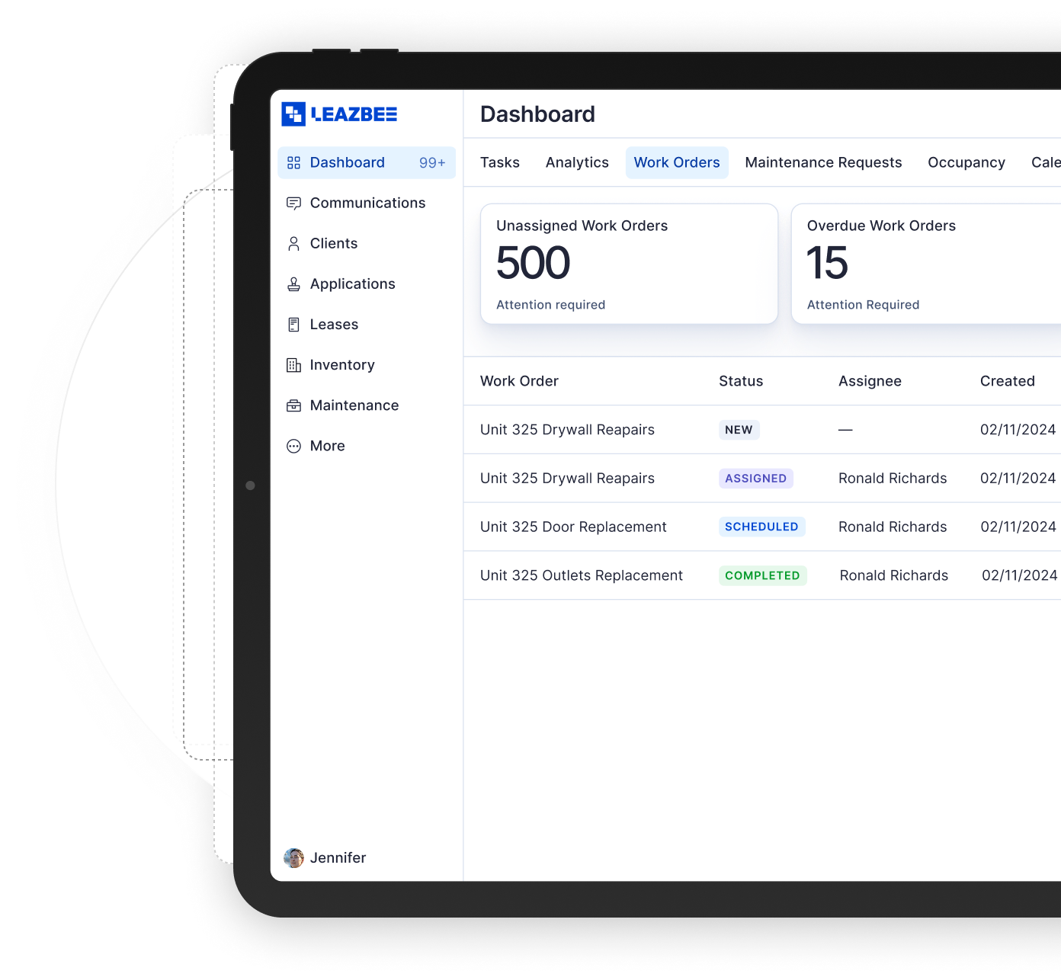
Task: Open Communications via its chat icon
Action: (x=294, y=203)
